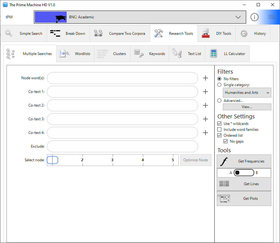The image size is (280, 243).
Task: Click the app icon in title bar
Action: (x=5, y=5)
